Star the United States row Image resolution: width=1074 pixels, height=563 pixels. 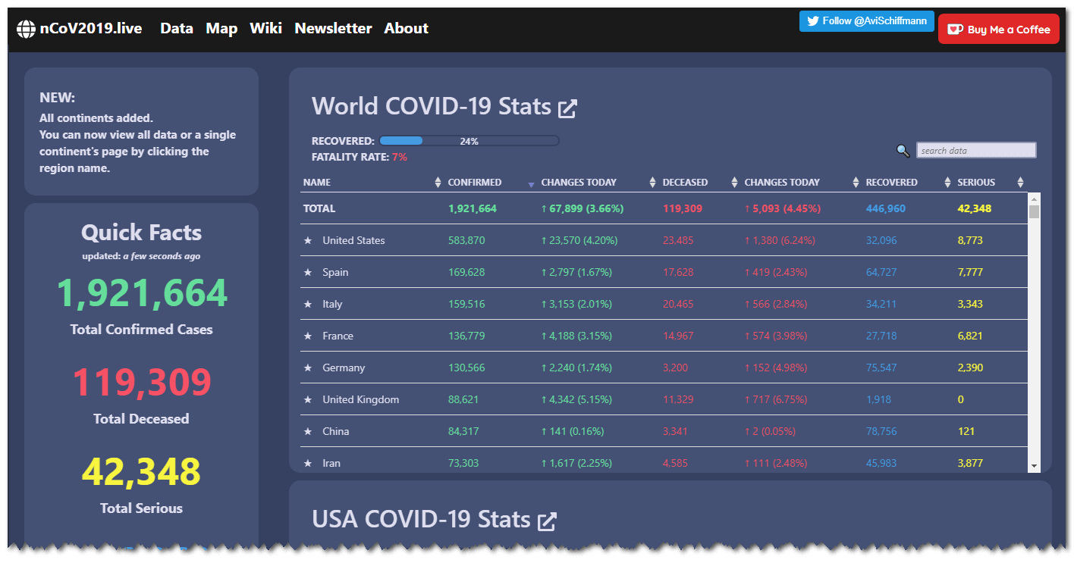308,240
